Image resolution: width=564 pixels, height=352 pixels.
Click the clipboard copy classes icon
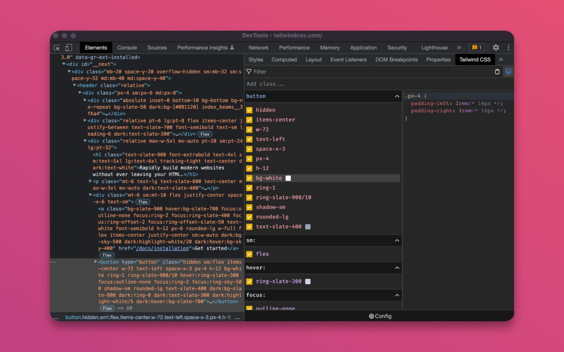click(497, 72)
